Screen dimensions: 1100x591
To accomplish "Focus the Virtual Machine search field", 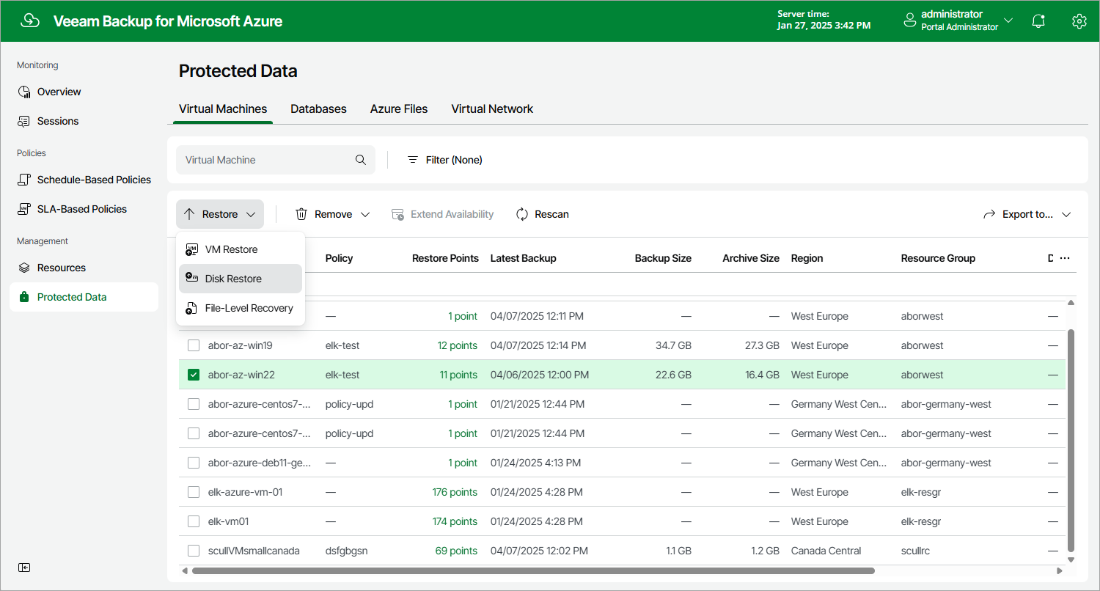I will (x=276, y=160).
